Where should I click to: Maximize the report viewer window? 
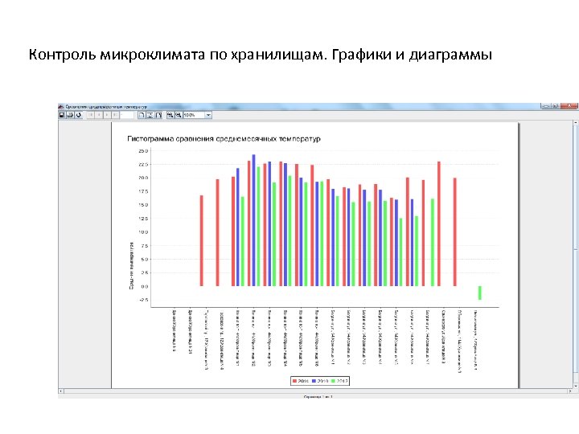(555, 106)
